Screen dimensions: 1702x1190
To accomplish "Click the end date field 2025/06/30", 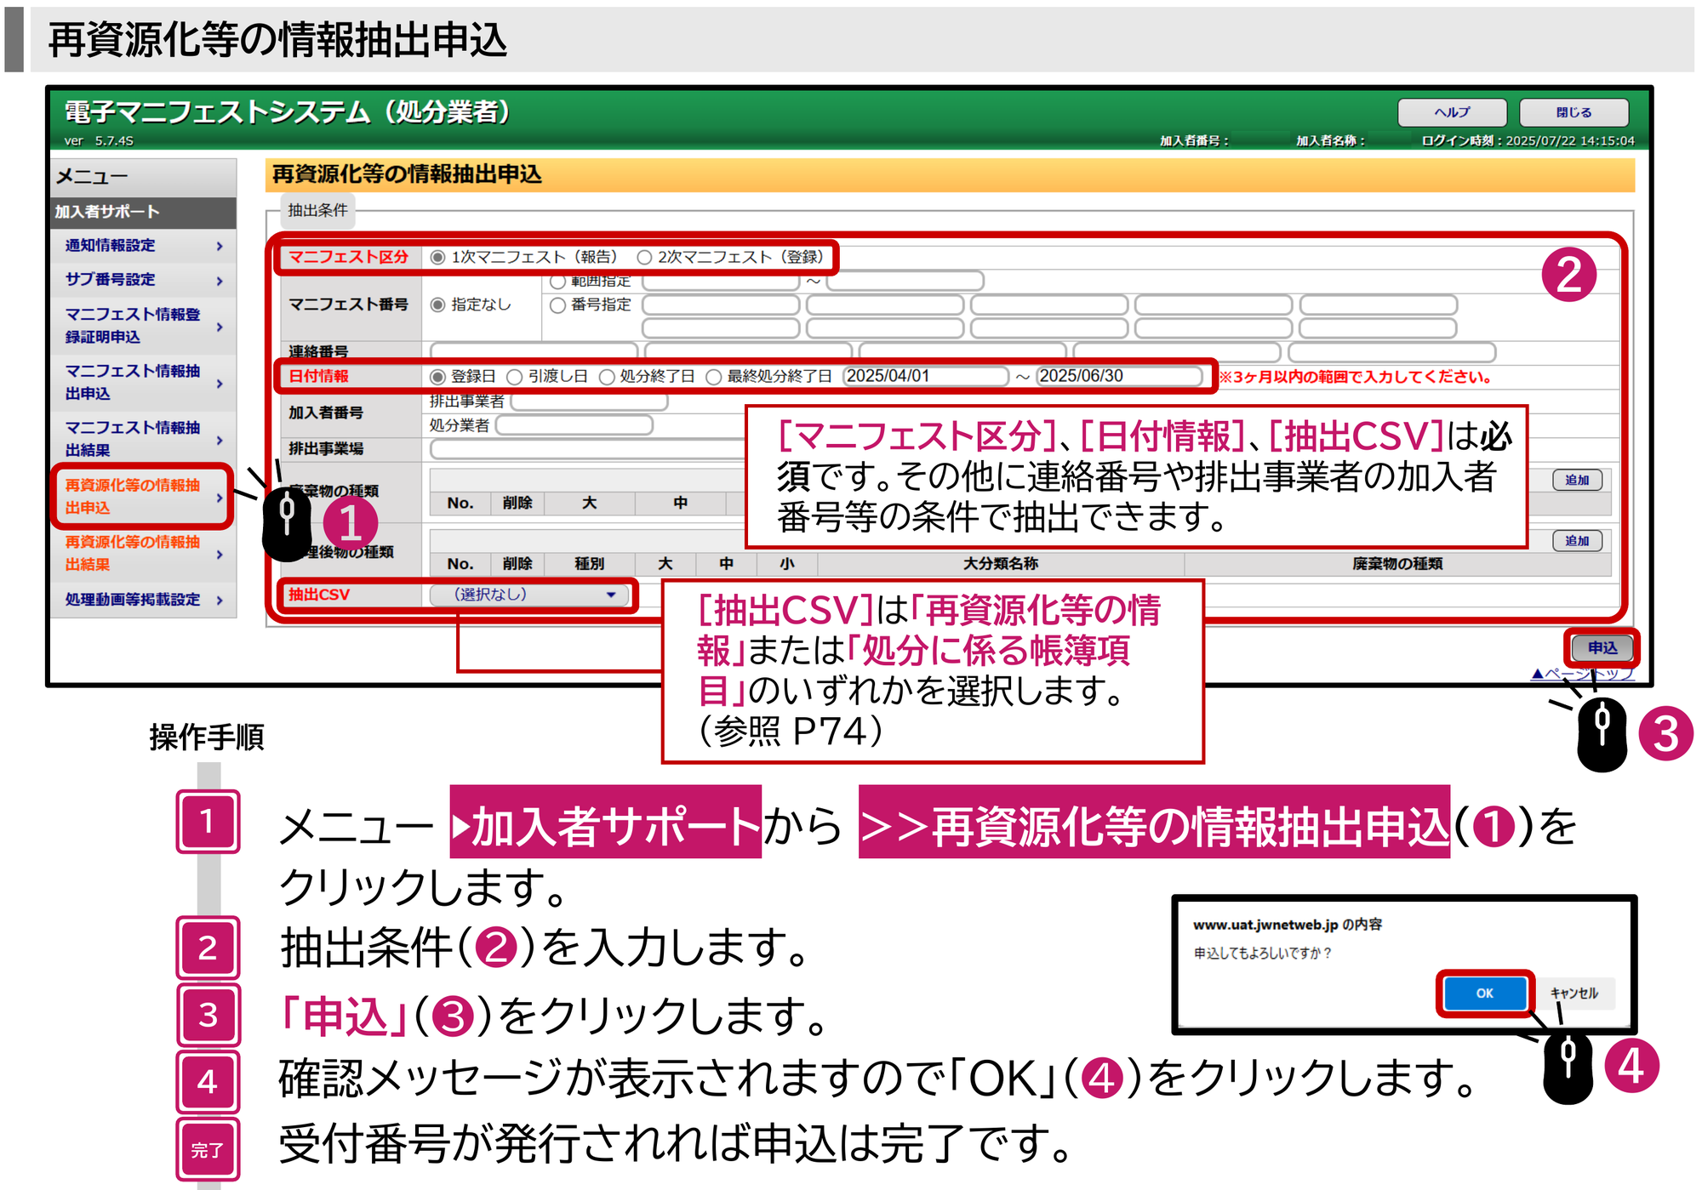I will pos(1119,376).
